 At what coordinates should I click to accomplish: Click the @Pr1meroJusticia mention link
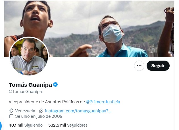[103, 102]
